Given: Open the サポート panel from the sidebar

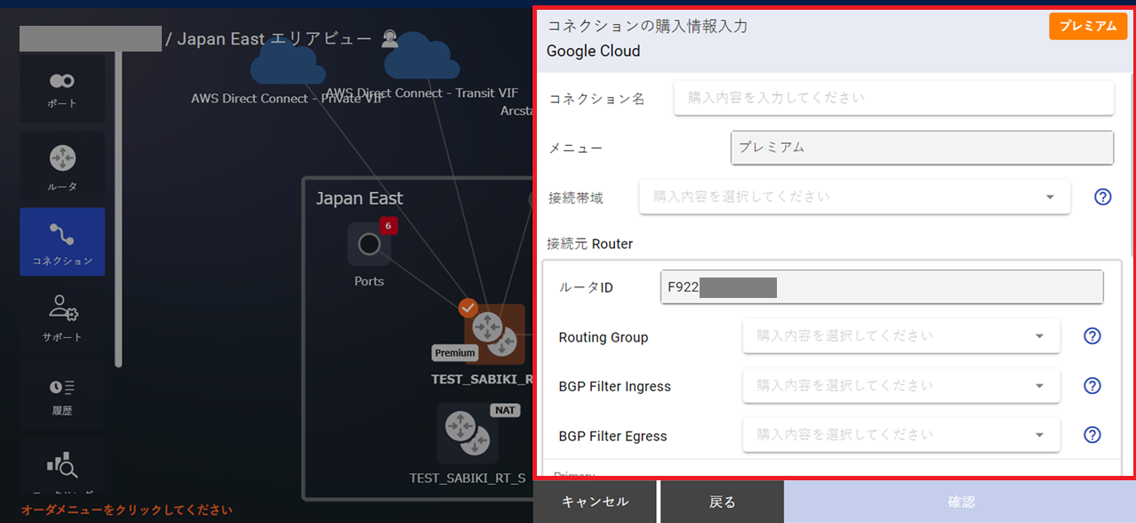Looking at the screenshot, I should [62, 317].
